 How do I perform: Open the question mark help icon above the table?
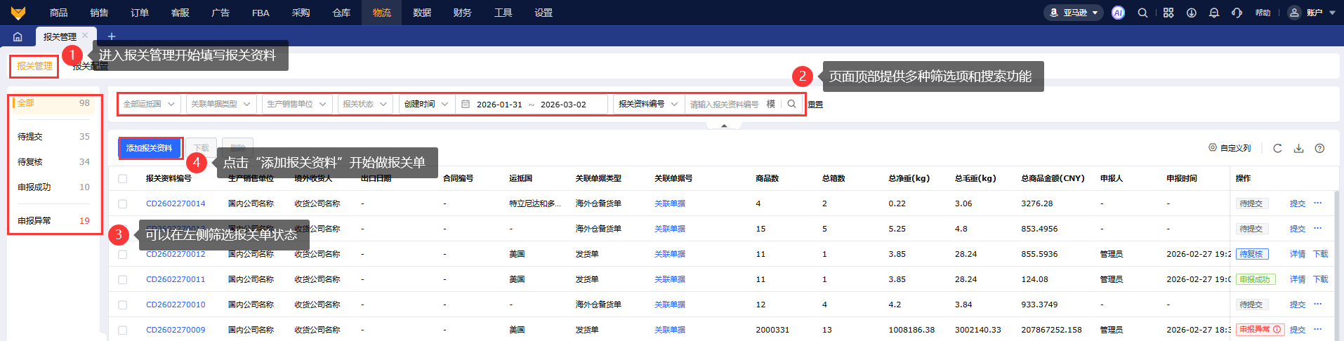click(1319, 148)
